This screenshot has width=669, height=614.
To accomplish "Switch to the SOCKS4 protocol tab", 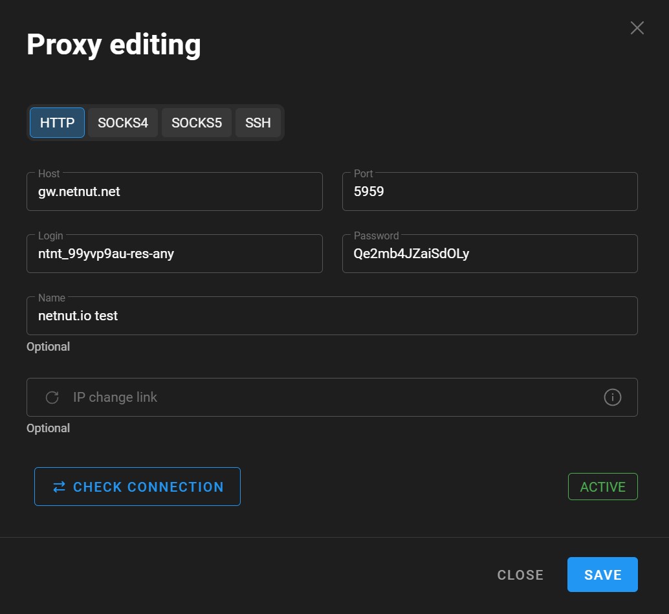I will tap(122, 122).
